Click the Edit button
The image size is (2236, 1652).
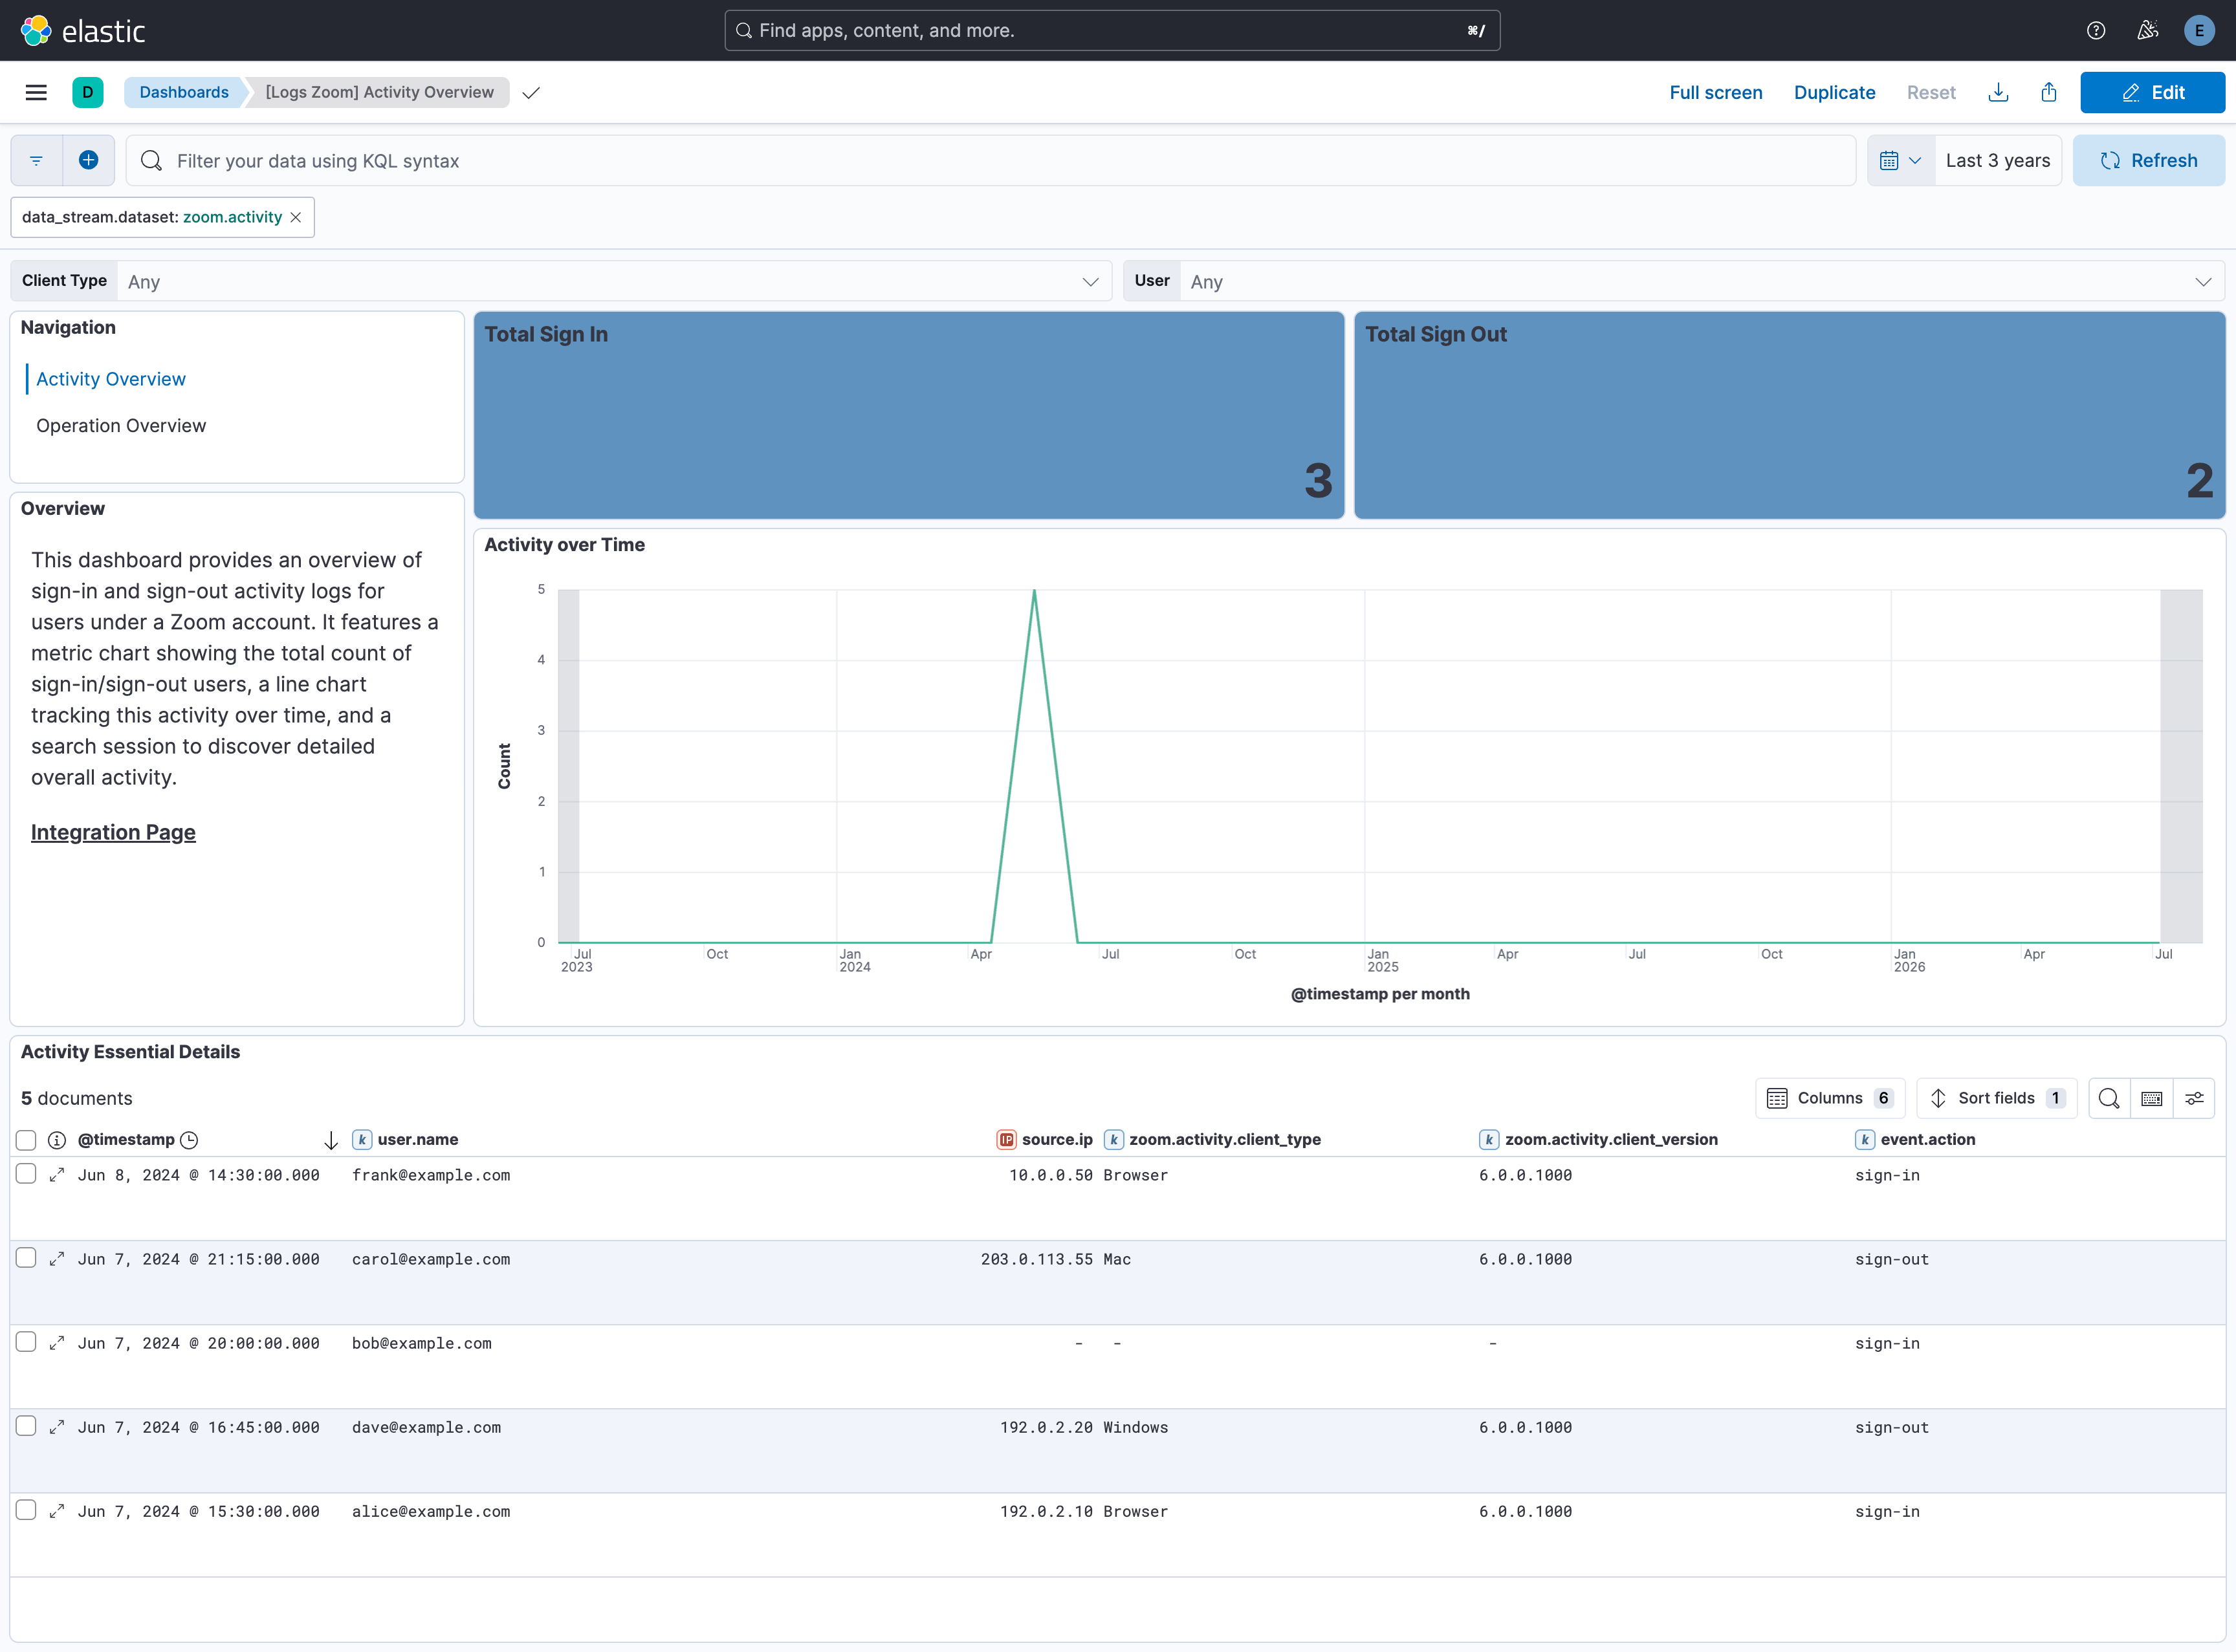click(x=2152, y=92)
